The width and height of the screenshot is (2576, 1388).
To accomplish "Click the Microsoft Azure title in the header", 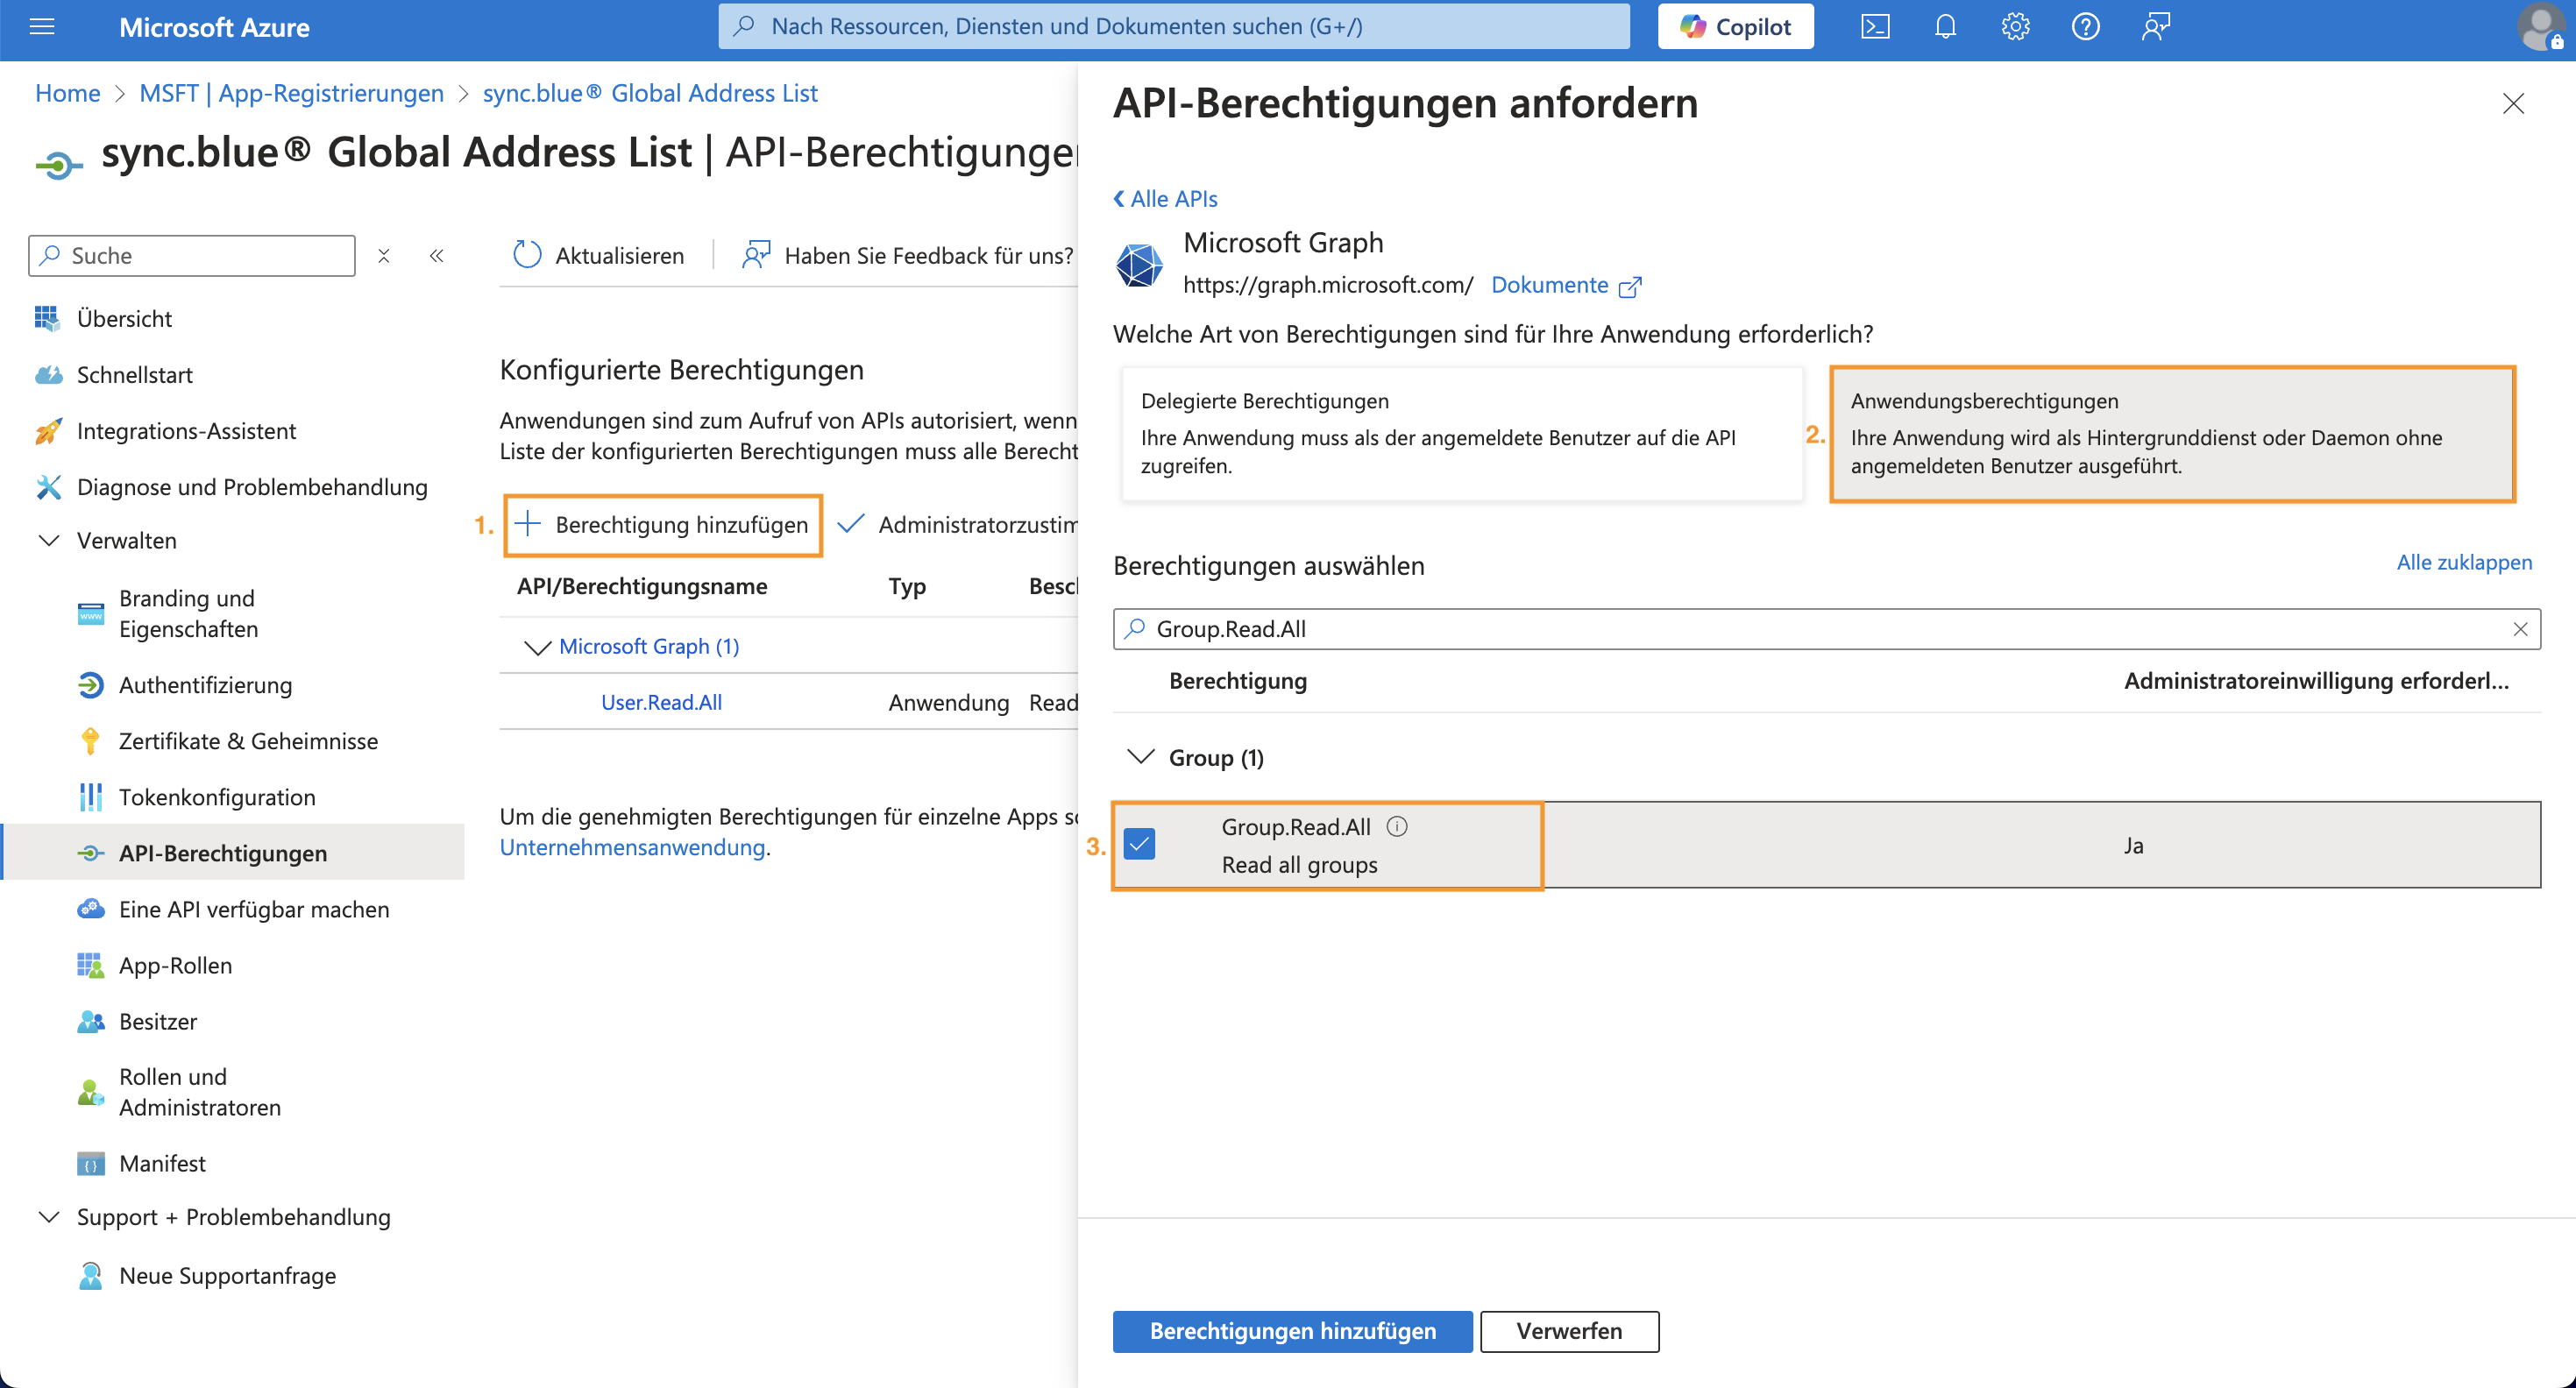I will [x=214, y=27].
